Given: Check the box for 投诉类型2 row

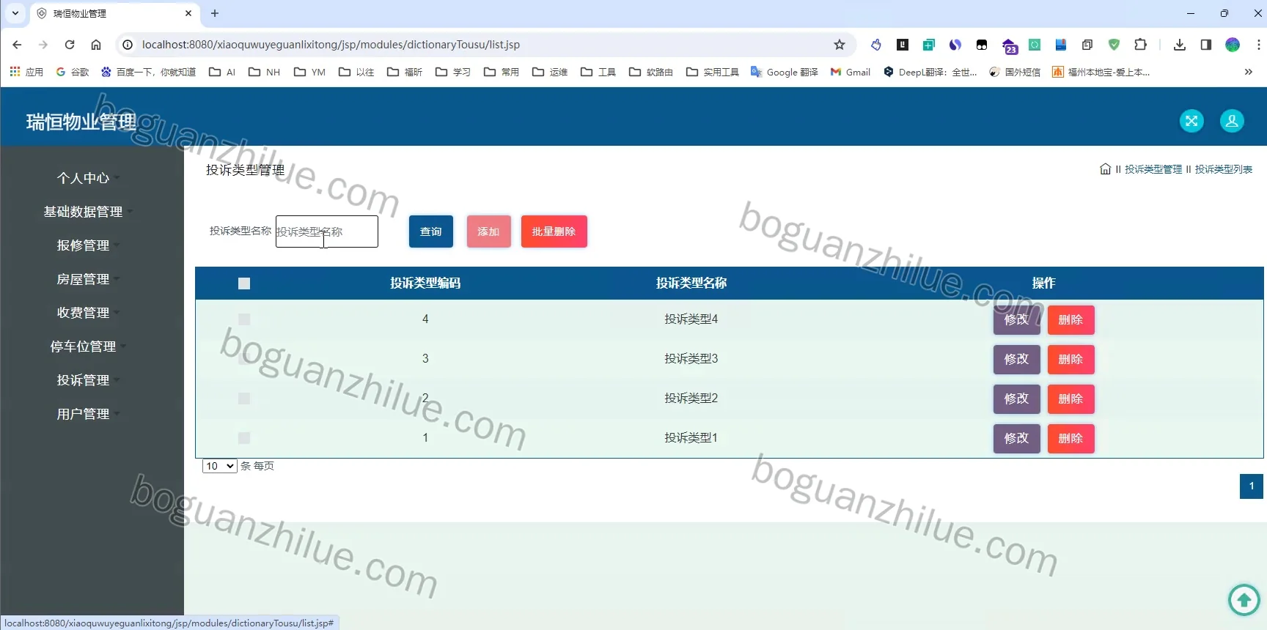Looking at the screenshot, I should [244, 399].
